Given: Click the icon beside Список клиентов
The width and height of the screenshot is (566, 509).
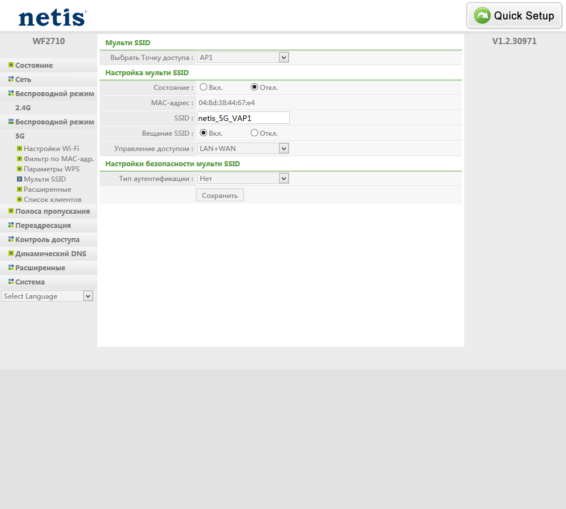Looking at the screenshot, I should pyautogui.click(x=19, y=200).
